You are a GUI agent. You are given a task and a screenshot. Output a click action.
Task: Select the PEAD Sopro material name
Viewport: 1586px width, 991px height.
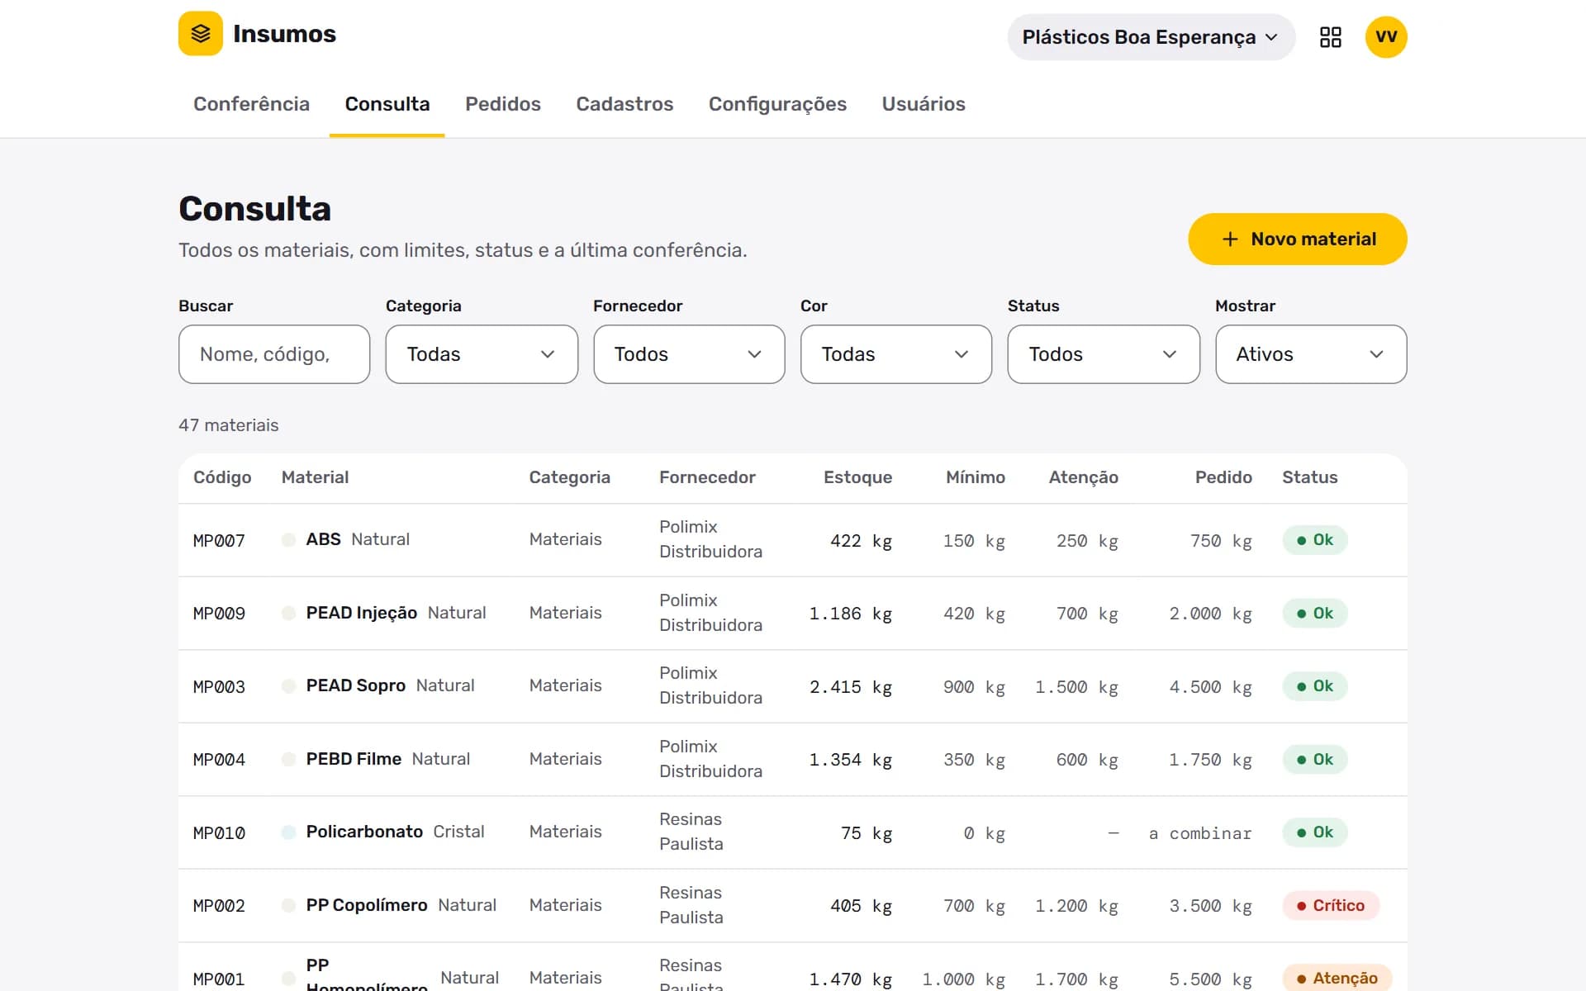click(x=355, y=685)
